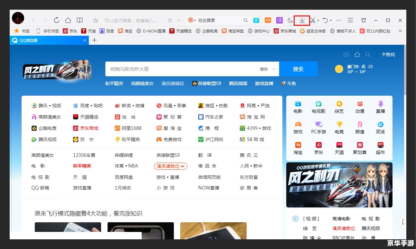Image resolution: width=416 pixels, height=249 pixels.
Task: Expand undo history dropdown arrow
Action: pyautogui.click(x=331, y=20)
